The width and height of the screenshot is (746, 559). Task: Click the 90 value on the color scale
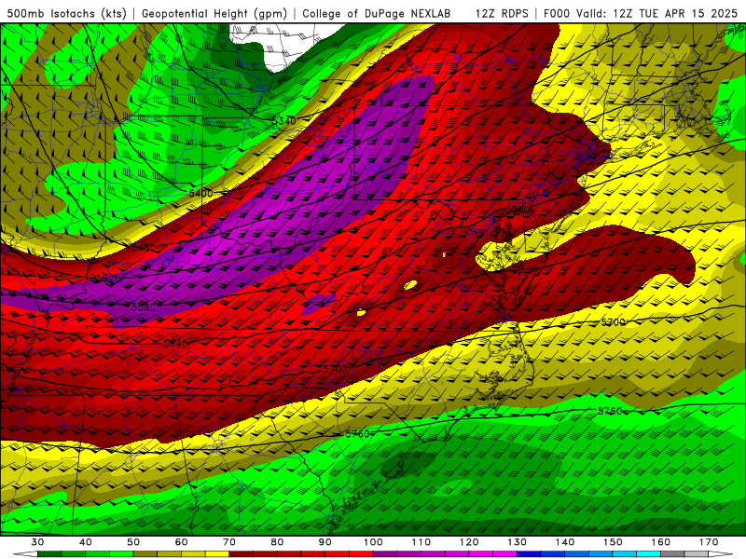[x=325, y=542]
